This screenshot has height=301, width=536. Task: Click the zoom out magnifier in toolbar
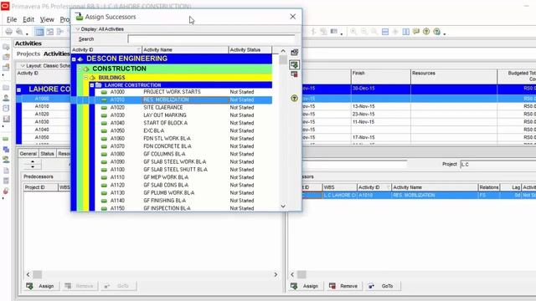coord(364,32)
